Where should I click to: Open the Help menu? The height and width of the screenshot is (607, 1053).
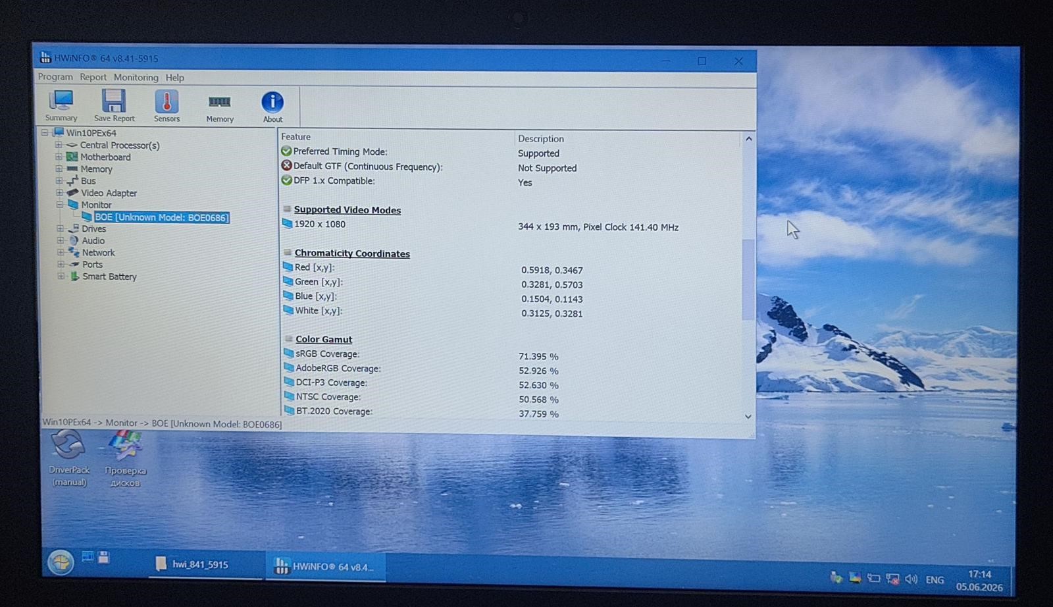click(x=174, y=78)
